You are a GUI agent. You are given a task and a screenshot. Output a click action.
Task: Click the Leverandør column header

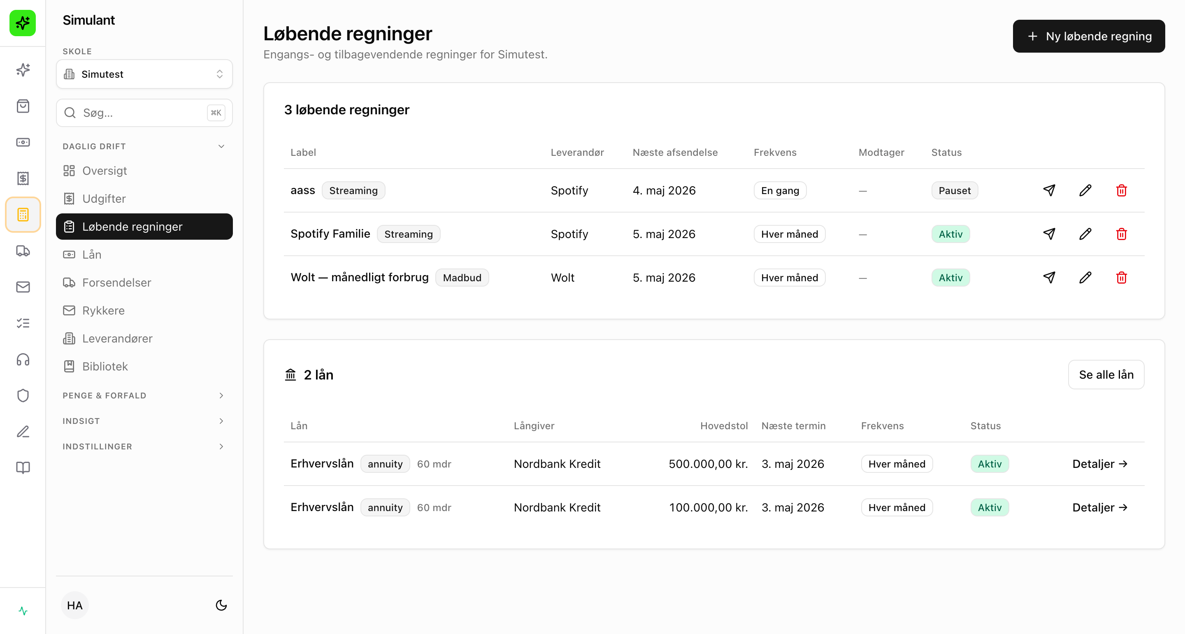pyautogui.click(x=577, y=152)
